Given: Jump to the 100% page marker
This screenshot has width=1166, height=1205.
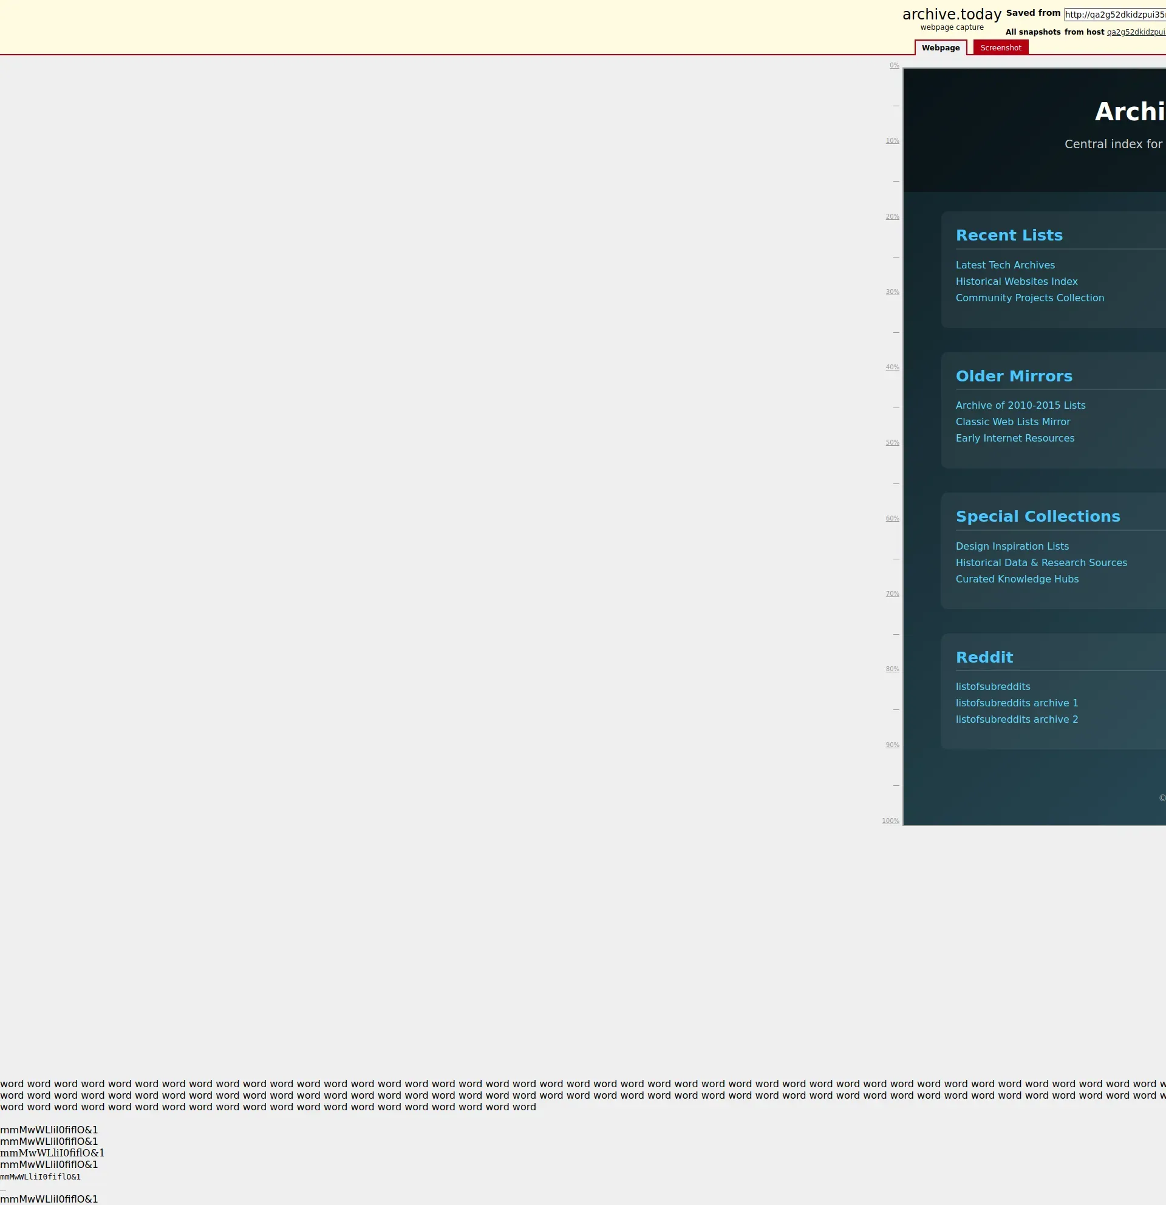Looking at the screenshot, I should (890, 821).
